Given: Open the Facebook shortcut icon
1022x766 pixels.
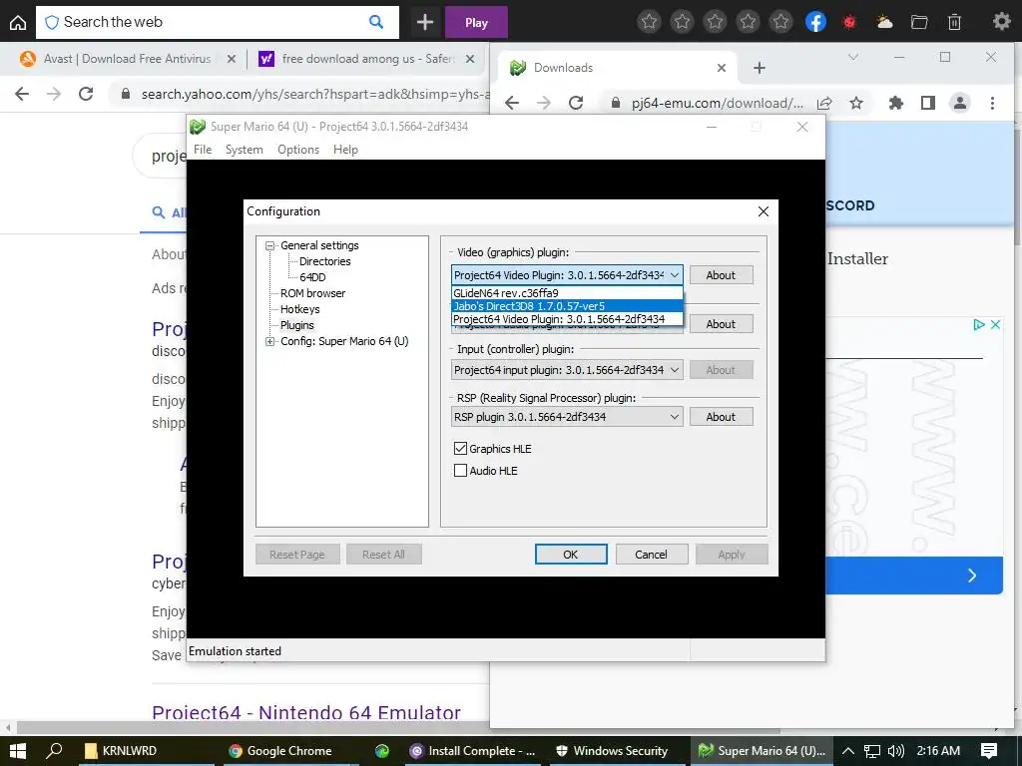Looking at the screenshot, I should [x=815, y=22].
